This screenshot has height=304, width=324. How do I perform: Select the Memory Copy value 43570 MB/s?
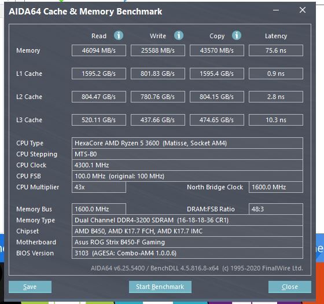tap(217, 50)
